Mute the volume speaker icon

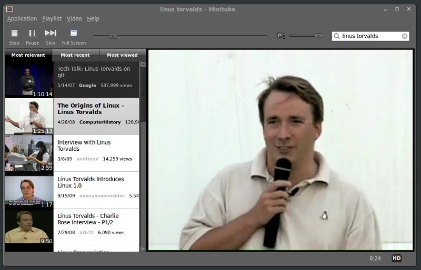pyautogui.click(x=280, y=36)
